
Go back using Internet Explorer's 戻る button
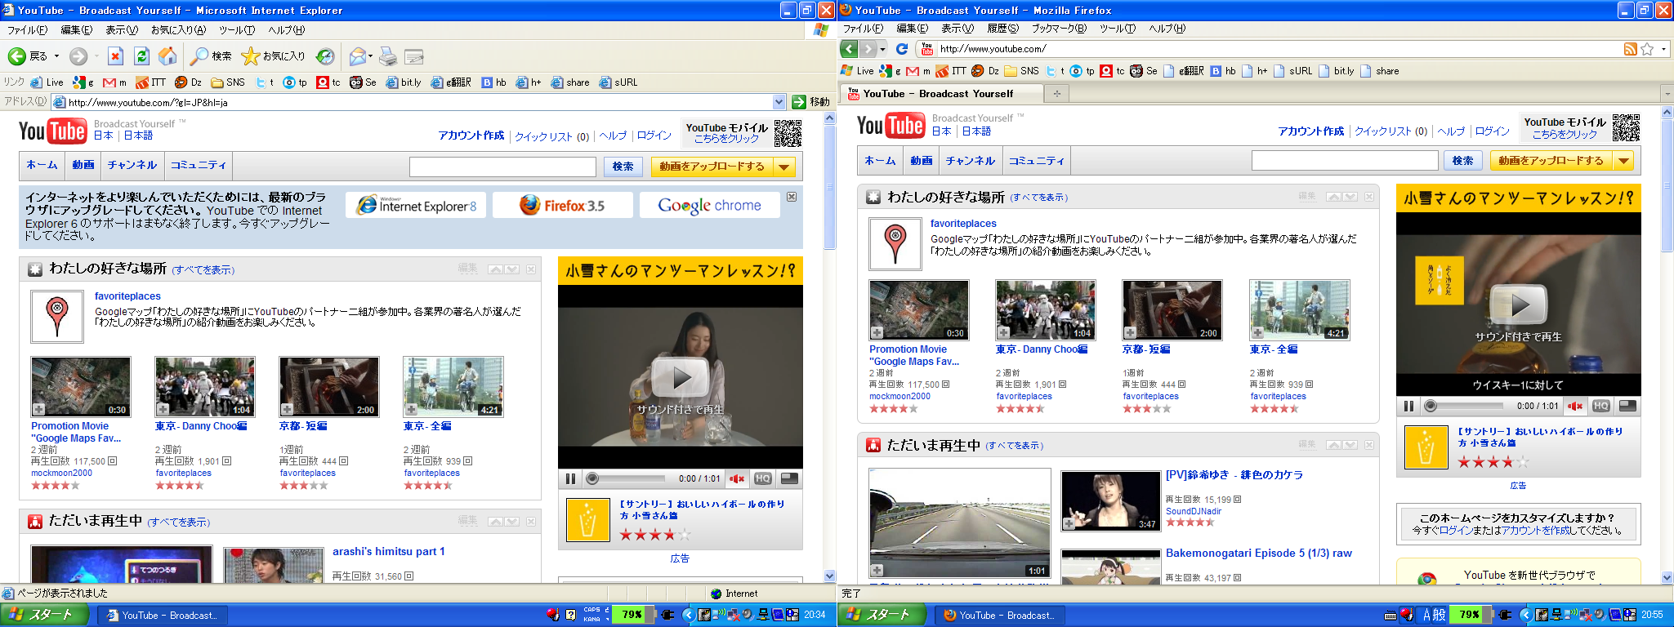[x=28, y=56]
